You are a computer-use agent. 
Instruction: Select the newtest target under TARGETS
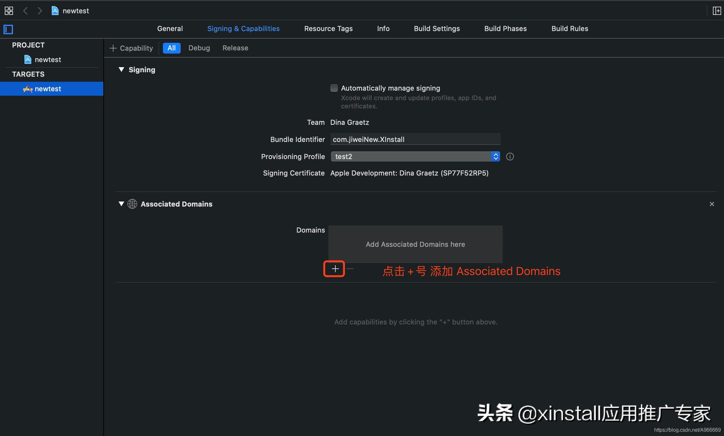pos(48,89)
